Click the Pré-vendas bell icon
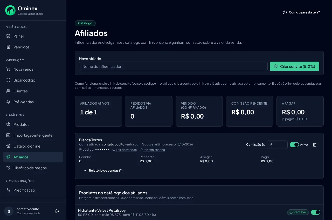 (x=8, y=102)
